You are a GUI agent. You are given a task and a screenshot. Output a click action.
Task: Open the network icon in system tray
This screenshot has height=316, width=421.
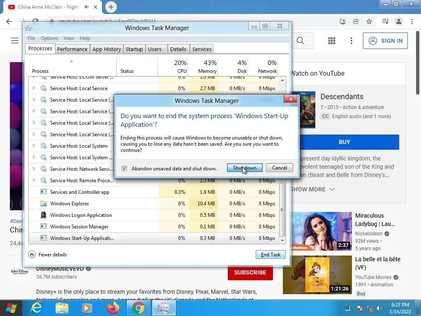(370, 308)
